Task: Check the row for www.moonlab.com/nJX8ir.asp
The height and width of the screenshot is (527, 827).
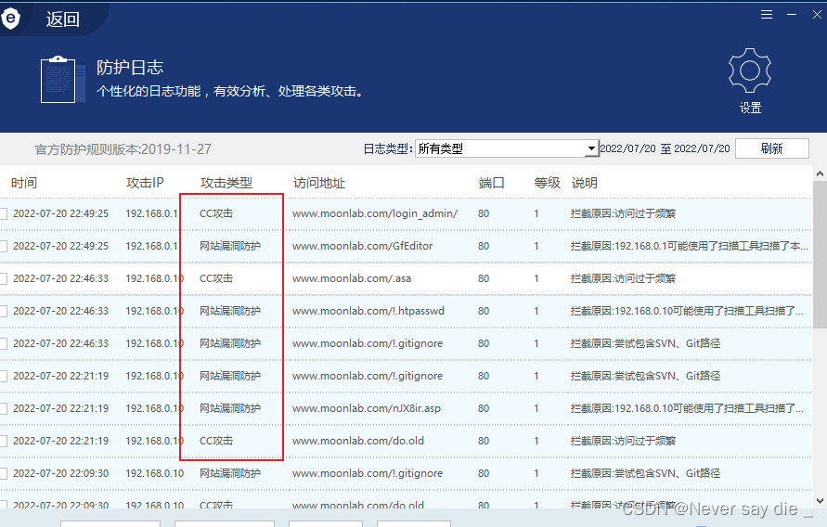Action: (x=3, y=408)
